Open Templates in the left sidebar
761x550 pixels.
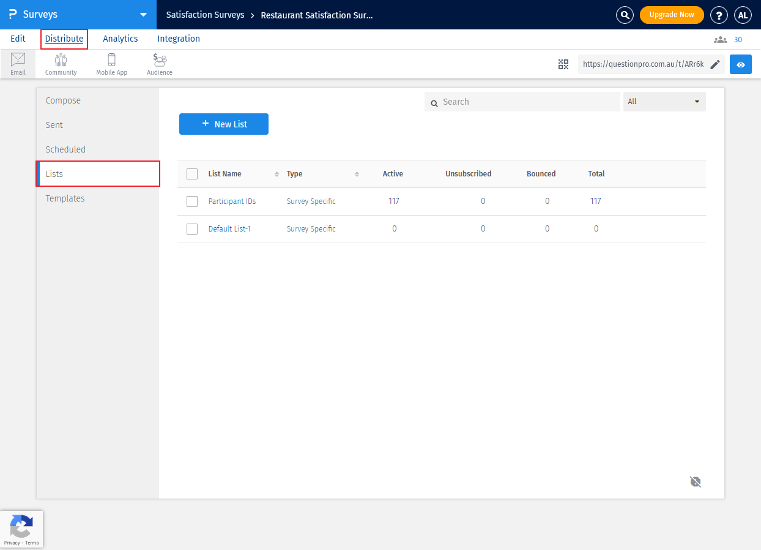tap(65, 198)
